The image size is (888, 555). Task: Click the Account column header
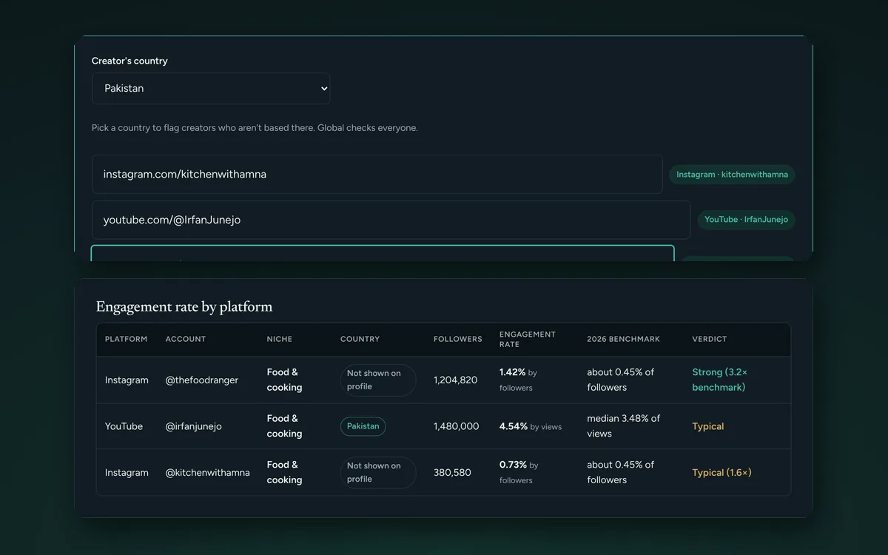click(186, 339)
